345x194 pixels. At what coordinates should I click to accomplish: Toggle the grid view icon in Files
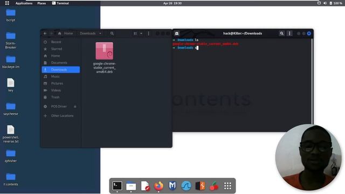[x=135, y=33]
